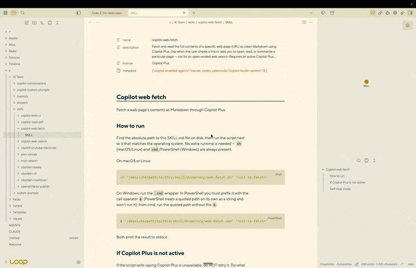The width and height of the screenshot is (416, 268).
Task: Open the files explorer tab with folder icon
Action: (x=14, y=12)
